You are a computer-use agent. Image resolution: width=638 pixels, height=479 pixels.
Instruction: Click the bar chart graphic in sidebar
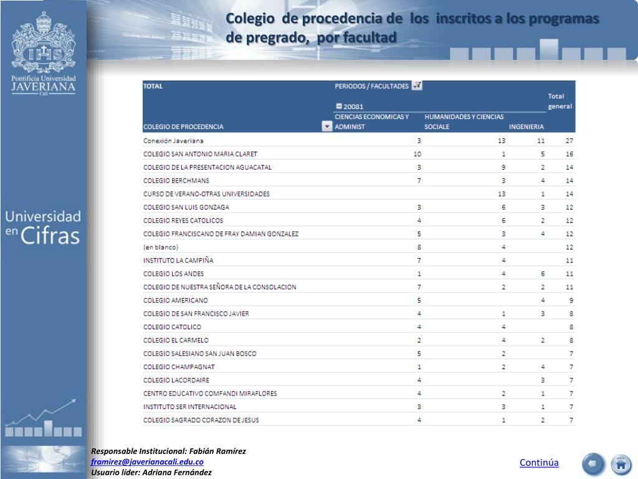coord(43,419)
